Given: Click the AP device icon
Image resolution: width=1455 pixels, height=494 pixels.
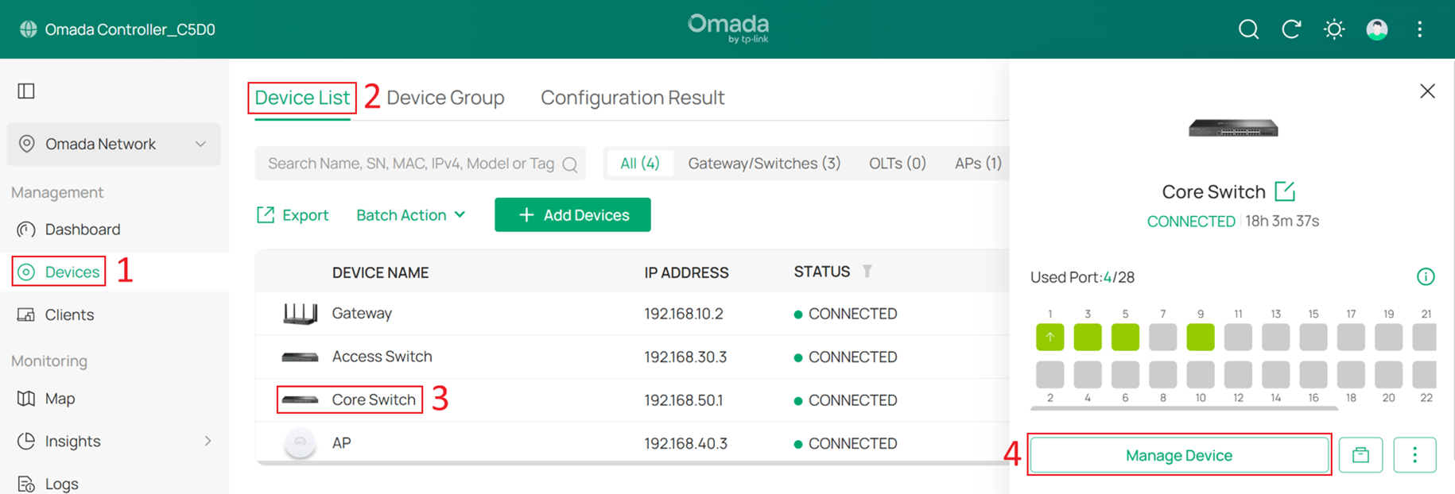Looking at the screenshot, I should coord(300,442).
